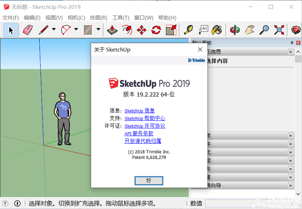Viewport: 302px width, 209px height.
Task: Select the Arc tool
Action: pyautogui.click(x=66, y=30)
